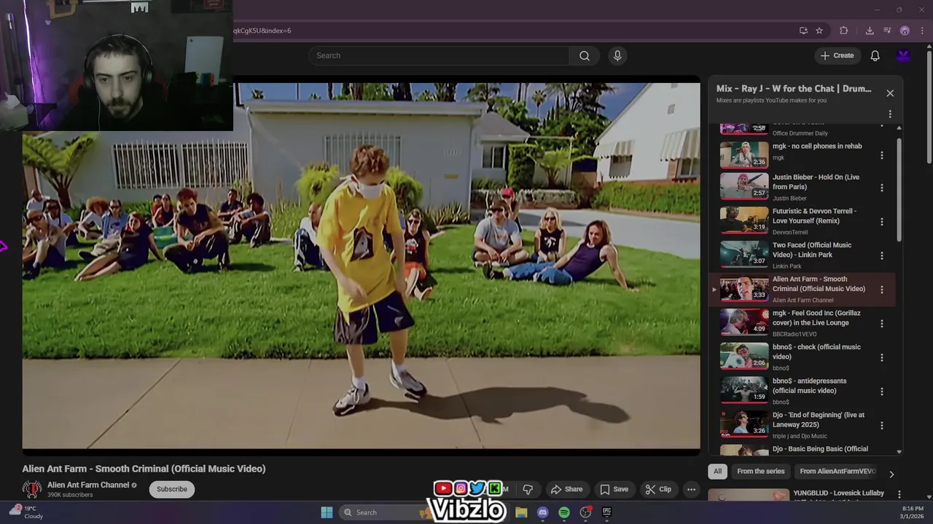Image resolution: width=933 pixels, height=524 pixels.
Task: Click the playlist scroll-down arrow
Action: coord(899,452)
